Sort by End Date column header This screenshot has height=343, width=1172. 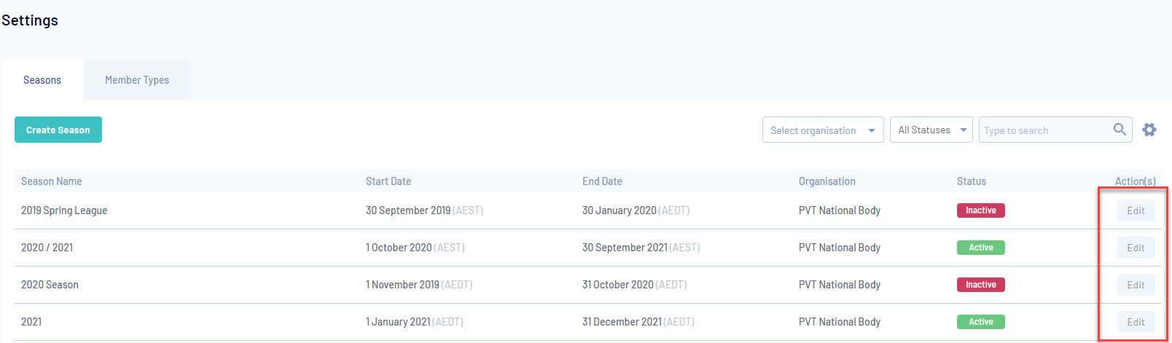602,181
